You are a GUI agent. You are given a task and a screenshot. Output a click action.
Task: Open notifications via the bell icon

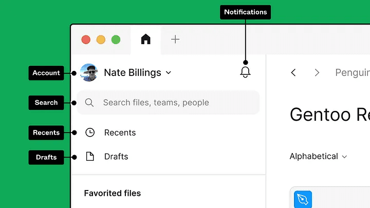tap(245, 72)
